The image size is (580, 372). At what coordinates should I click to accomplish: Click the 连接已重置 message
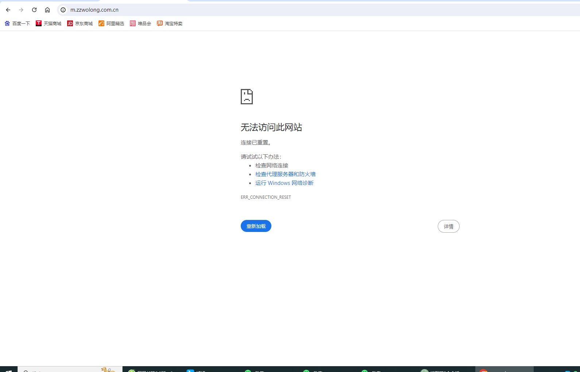[x=256, y=143]
